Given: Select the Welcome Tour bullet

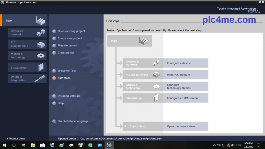Looking at the screenshot, I should (54, 71).
